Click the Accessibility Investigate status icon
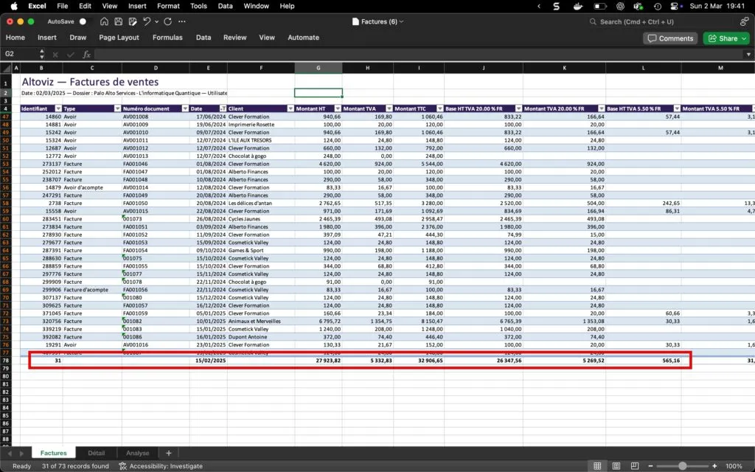This screenshot has width=755, height=472. [x=122, y=466]
